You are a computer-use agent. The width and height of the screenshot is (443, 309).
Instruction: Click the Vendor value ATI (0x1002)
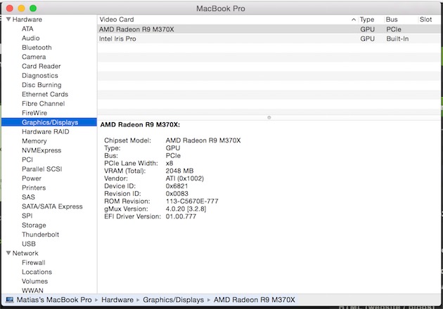coord(184,178)
